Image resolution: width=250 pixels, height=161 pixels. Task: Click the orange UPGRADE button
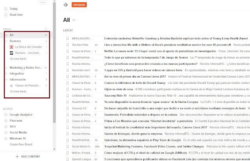79,5
